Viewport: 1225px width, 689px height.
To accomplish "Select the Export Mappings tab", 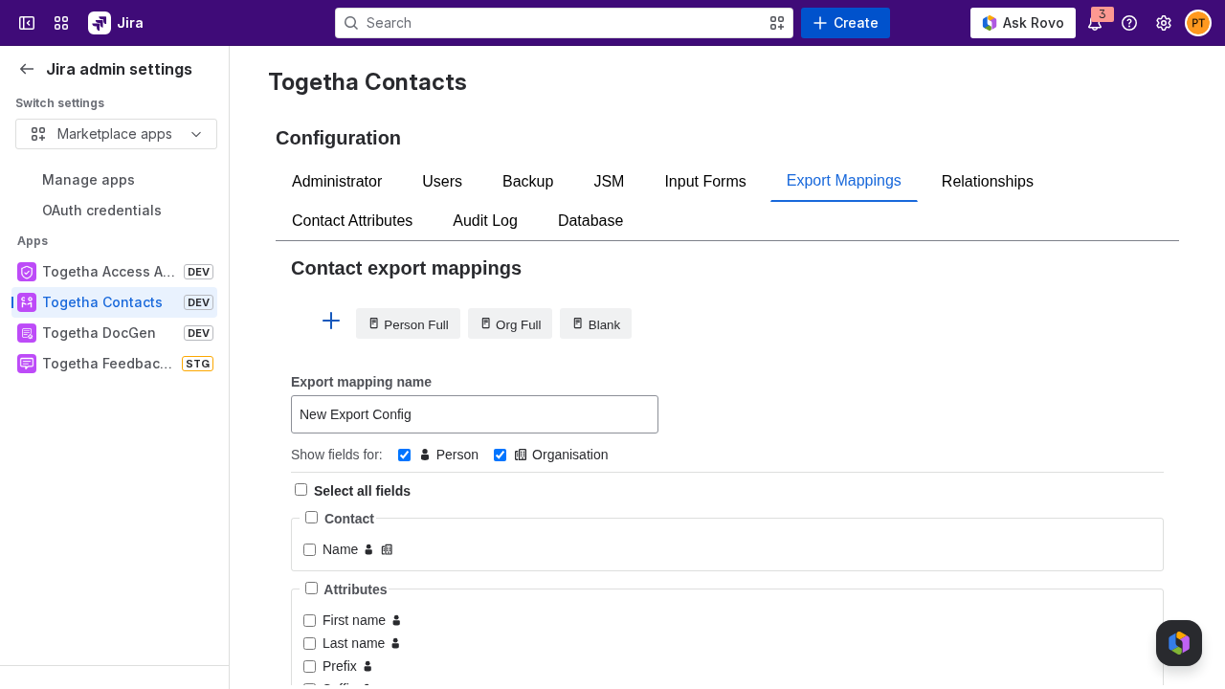I will 844,181.
